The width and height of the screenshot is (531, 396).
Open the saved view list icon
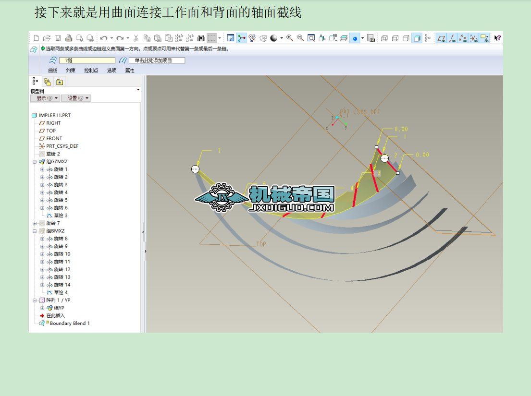(333, 38)
